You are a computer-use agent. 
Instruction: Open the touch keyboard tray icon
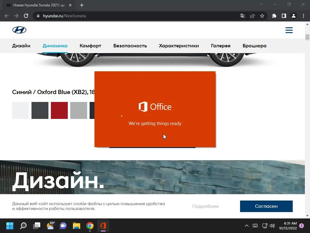click(255, 226)
